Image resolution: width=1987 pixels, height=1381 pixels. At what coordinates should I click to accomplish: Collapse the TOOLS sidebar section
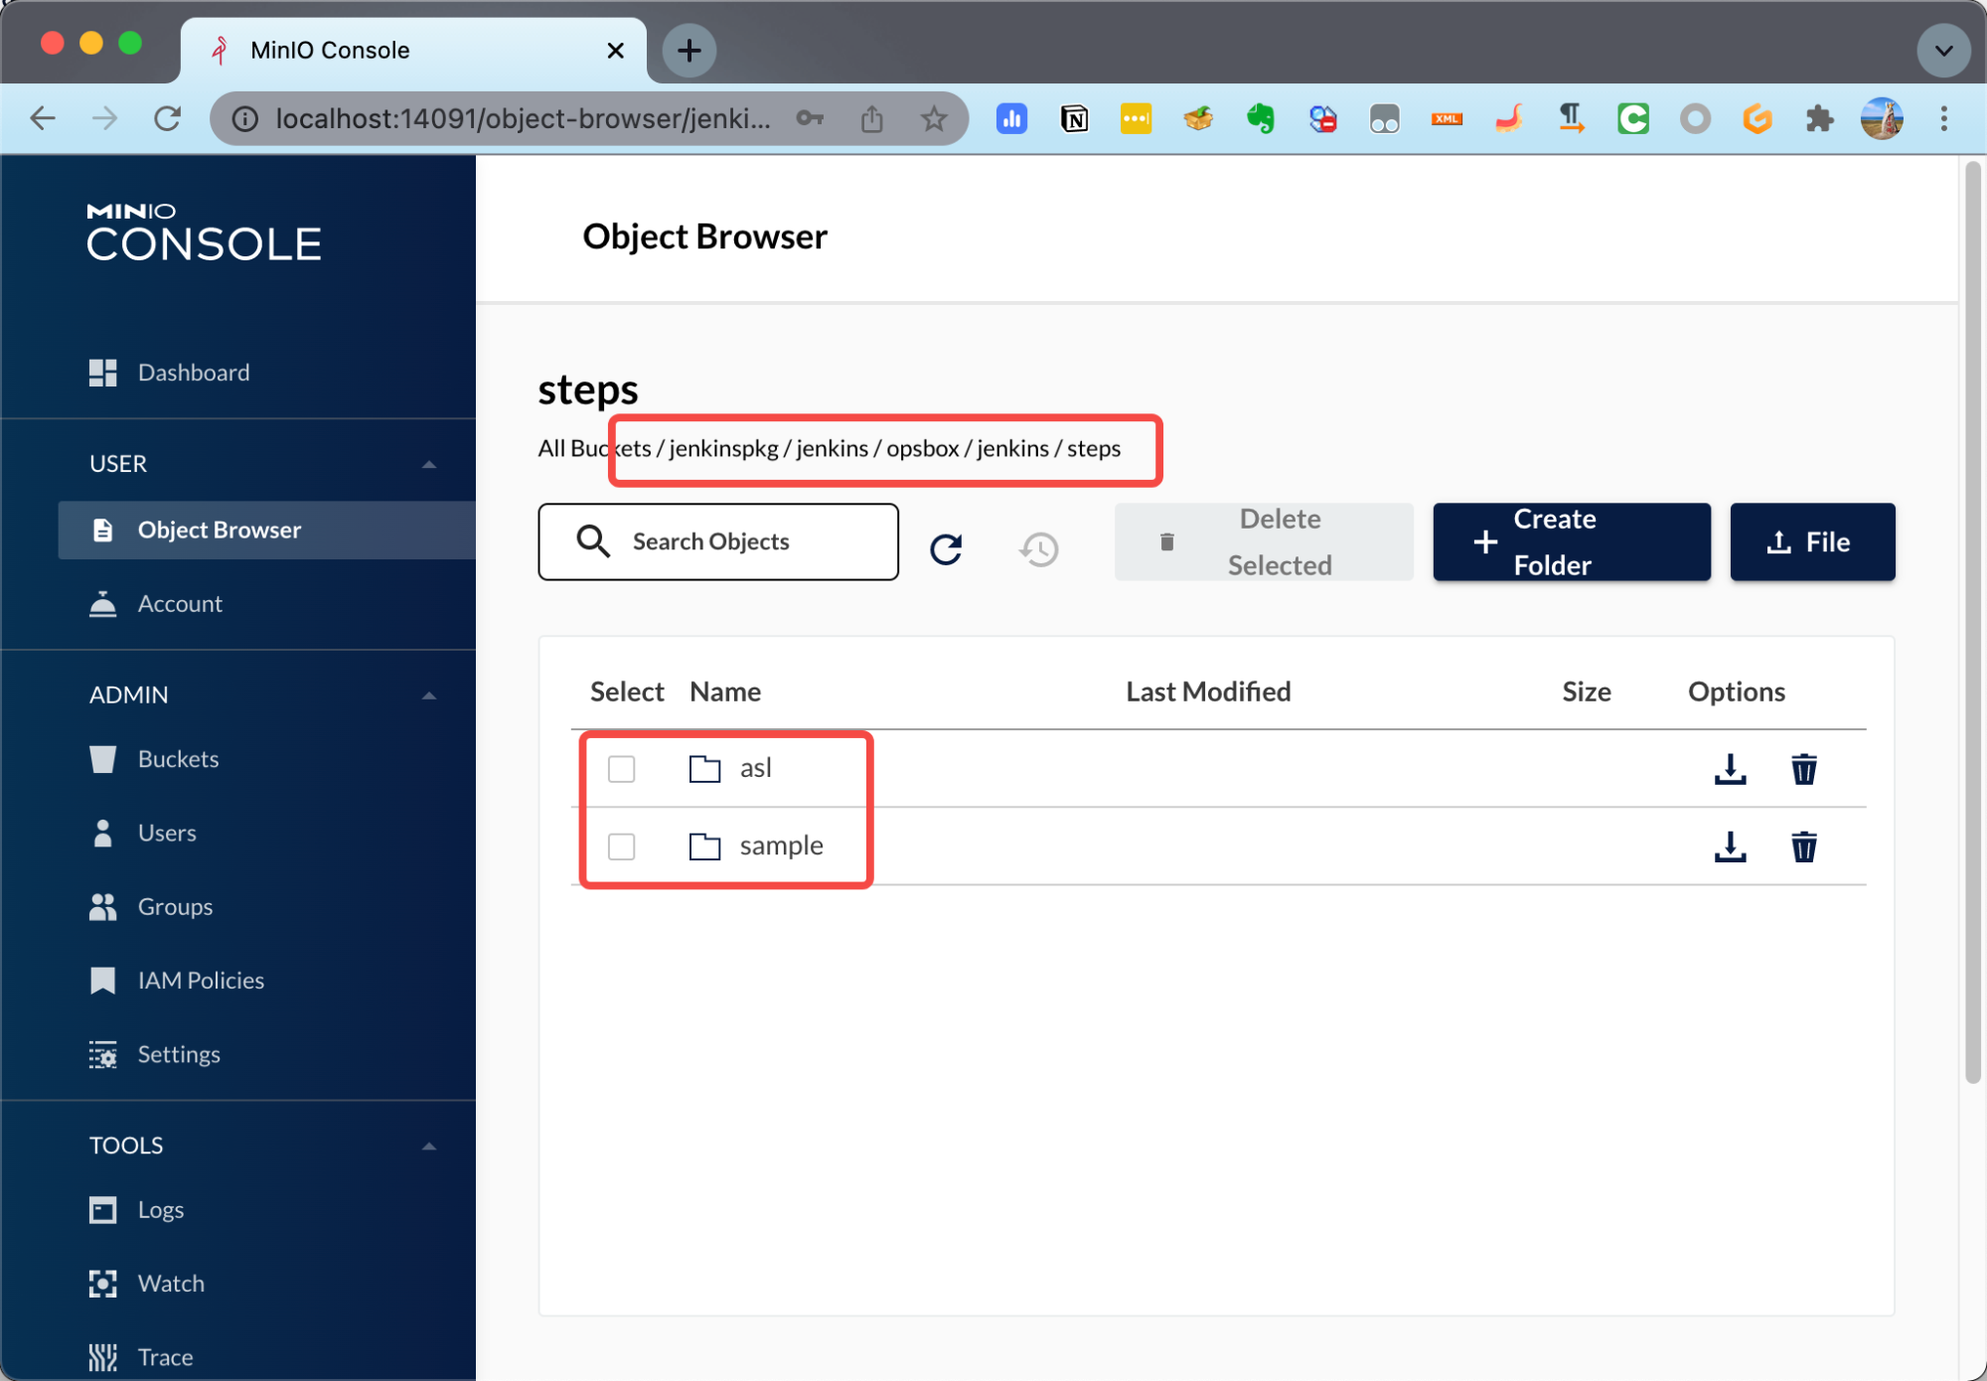point(429,1146)
